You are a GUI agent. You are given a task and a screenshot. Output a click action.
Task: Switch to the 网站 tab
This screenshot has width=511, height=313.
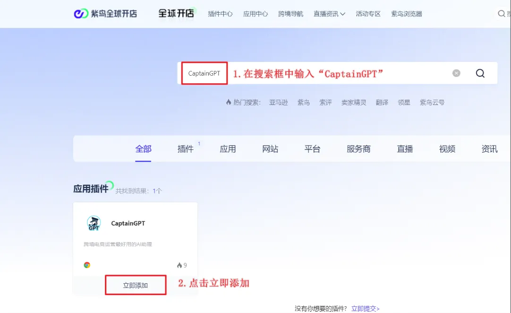(x=270, y=149)
